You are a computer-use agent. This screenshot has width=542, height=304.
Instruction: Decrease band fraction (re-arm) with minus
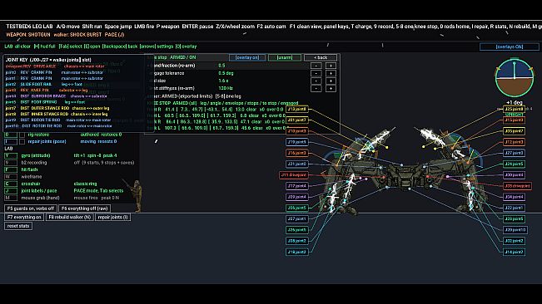(316, 66)
